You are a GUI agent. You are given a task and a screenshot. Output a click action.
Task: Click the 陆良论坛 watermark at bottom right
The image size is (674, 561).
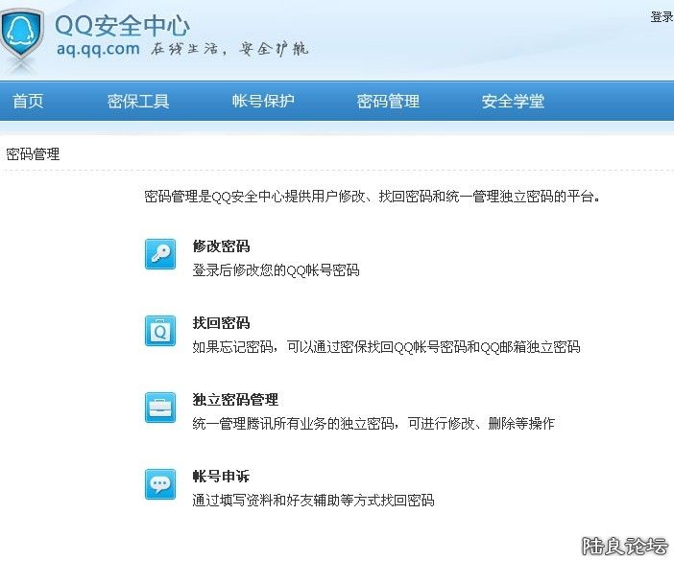(x=625, y=546)
